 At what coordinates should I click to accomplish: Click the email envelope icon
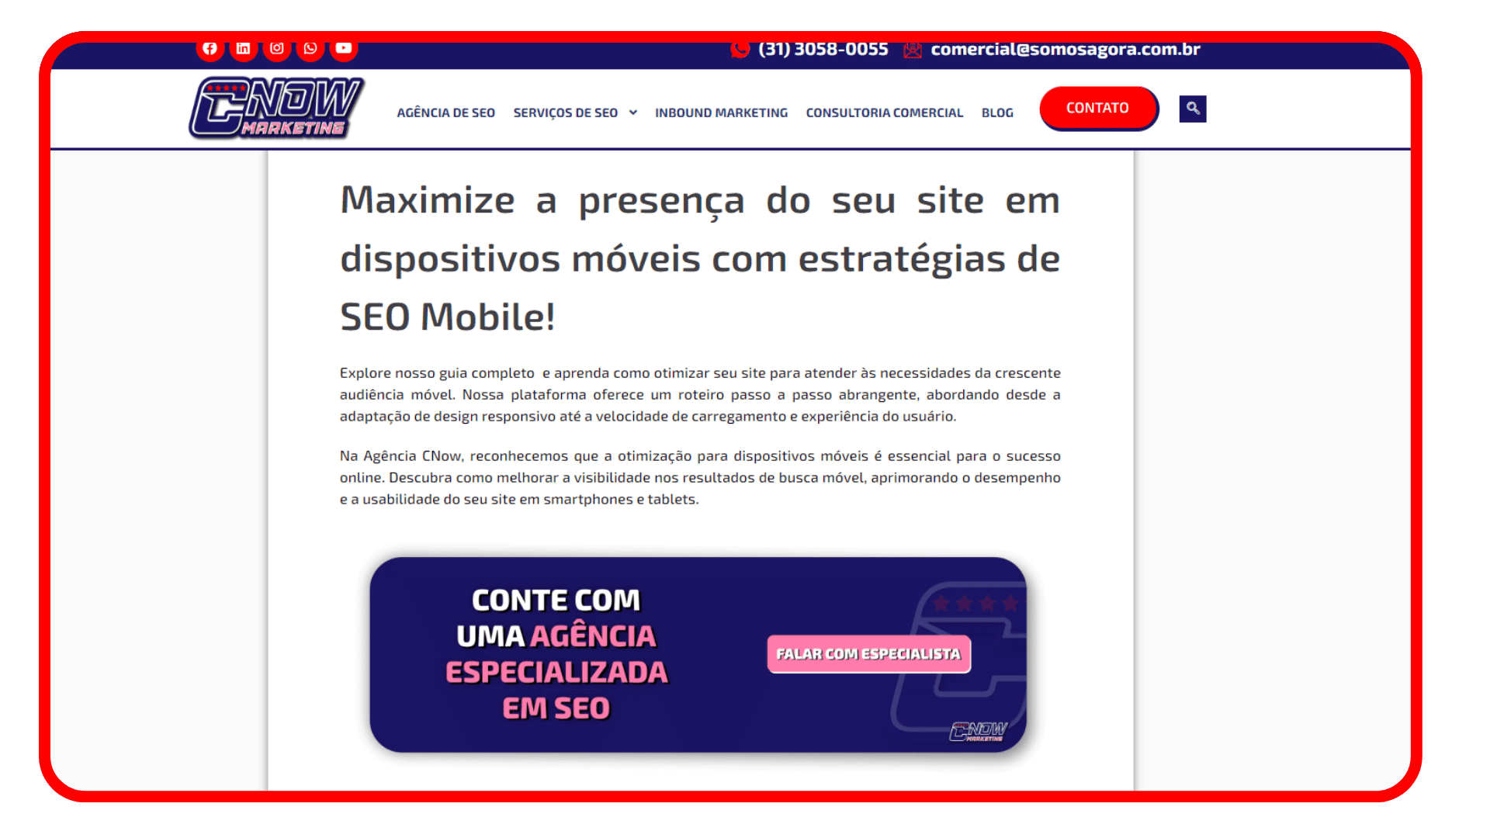(x=913, y=48)
